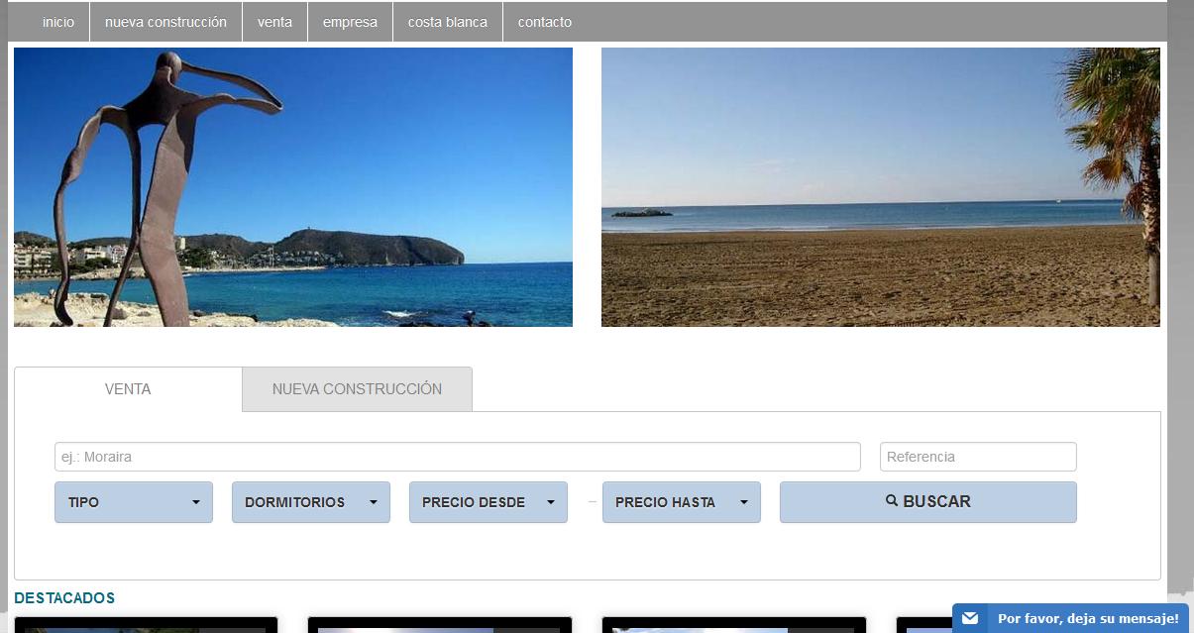This screenshot has height=633, width=1194.
Task: Click the DESTACADOS heading
Action: click(x=64, y=598)
